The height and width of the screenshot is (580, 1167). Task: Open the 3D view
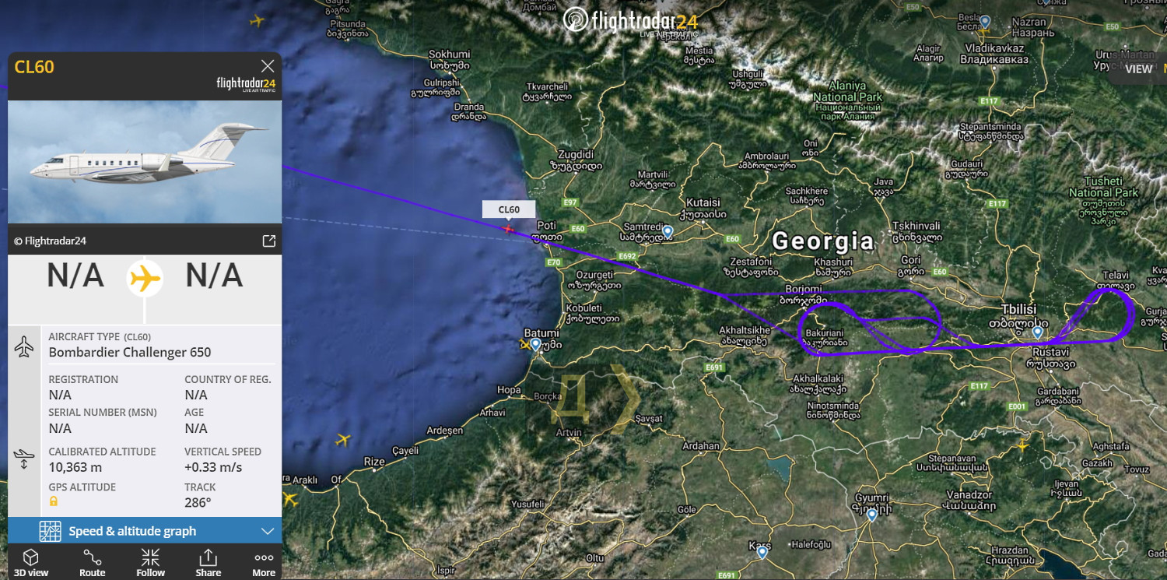click(x=31, y=563)
